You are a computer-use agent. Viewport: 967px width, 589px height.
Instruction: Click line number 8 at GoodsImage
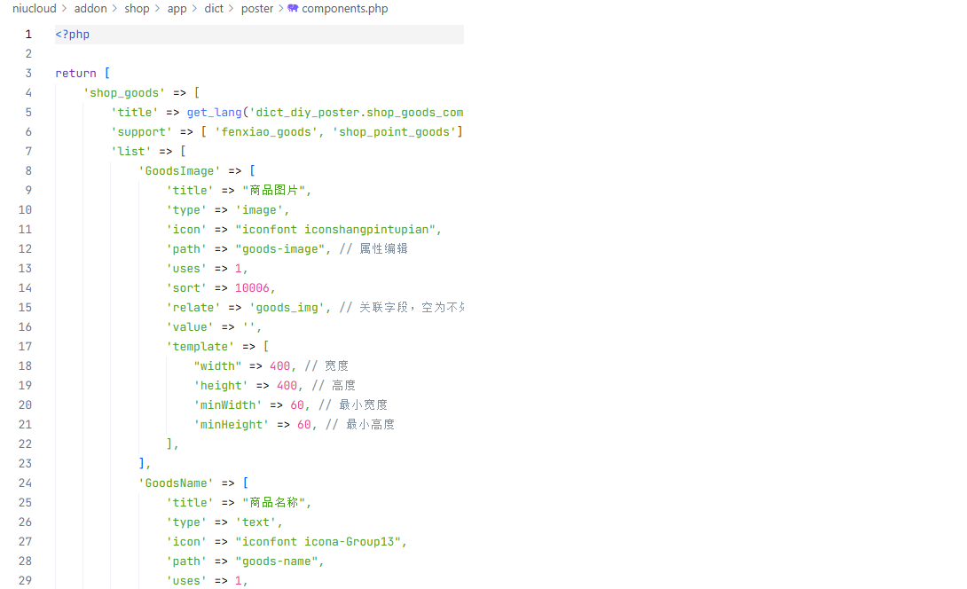pyautogui.click(x=28, y=171)
